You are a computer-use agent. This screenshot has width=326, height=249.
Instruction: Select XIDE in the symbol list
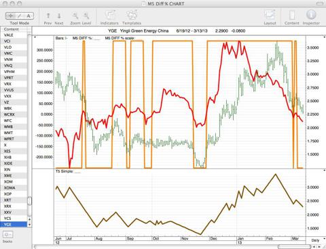click(x=14, y=163)
